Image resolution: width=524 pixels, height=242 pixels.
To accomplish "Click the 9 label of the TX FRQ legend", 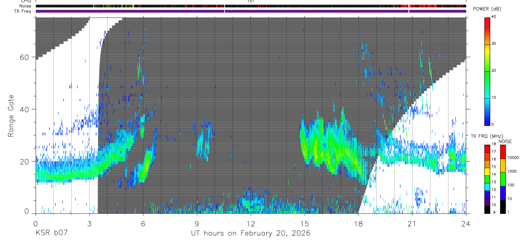I will pos(494,212).
